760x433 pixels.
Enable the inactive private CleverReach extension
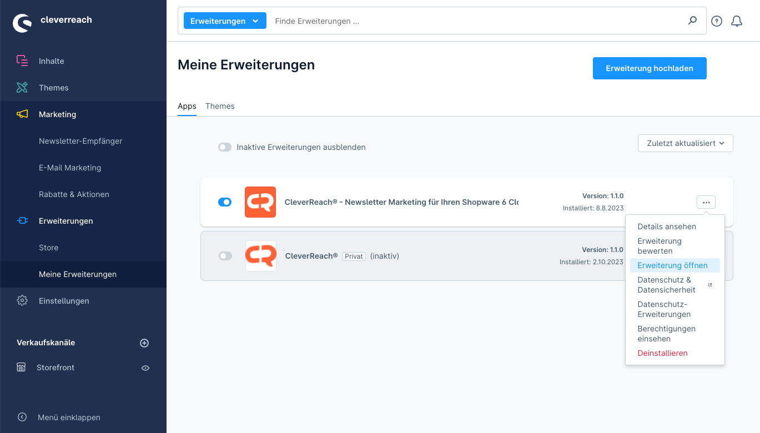[x=225, y=256]
